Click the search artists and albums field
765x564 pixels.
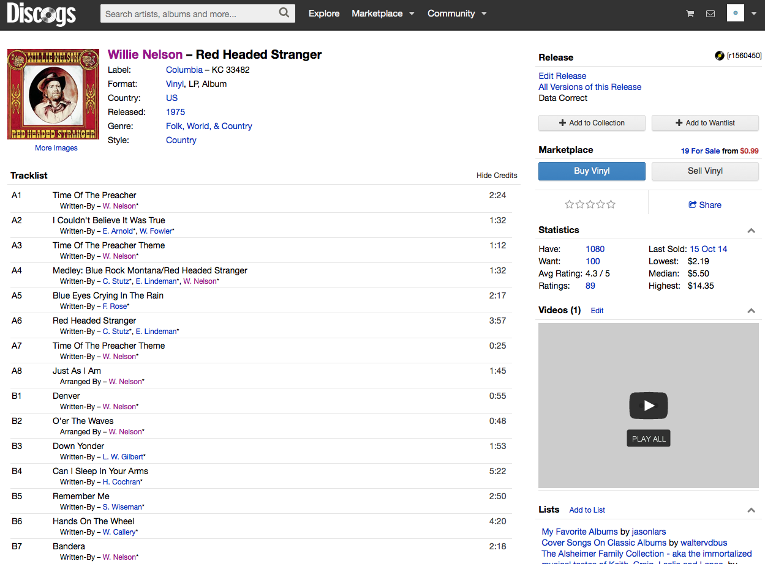[190, 13]
